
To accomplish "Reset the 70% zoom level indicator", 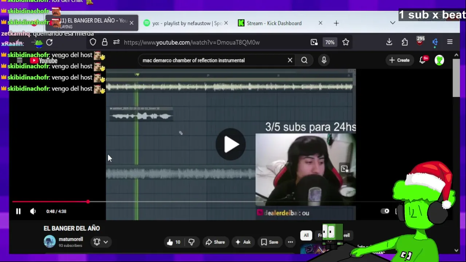I will click(x=330, y=42).
